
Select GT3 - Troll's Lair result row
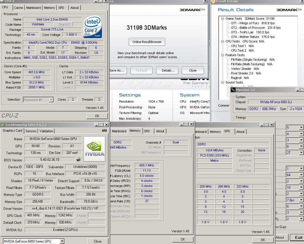[250, 32]
